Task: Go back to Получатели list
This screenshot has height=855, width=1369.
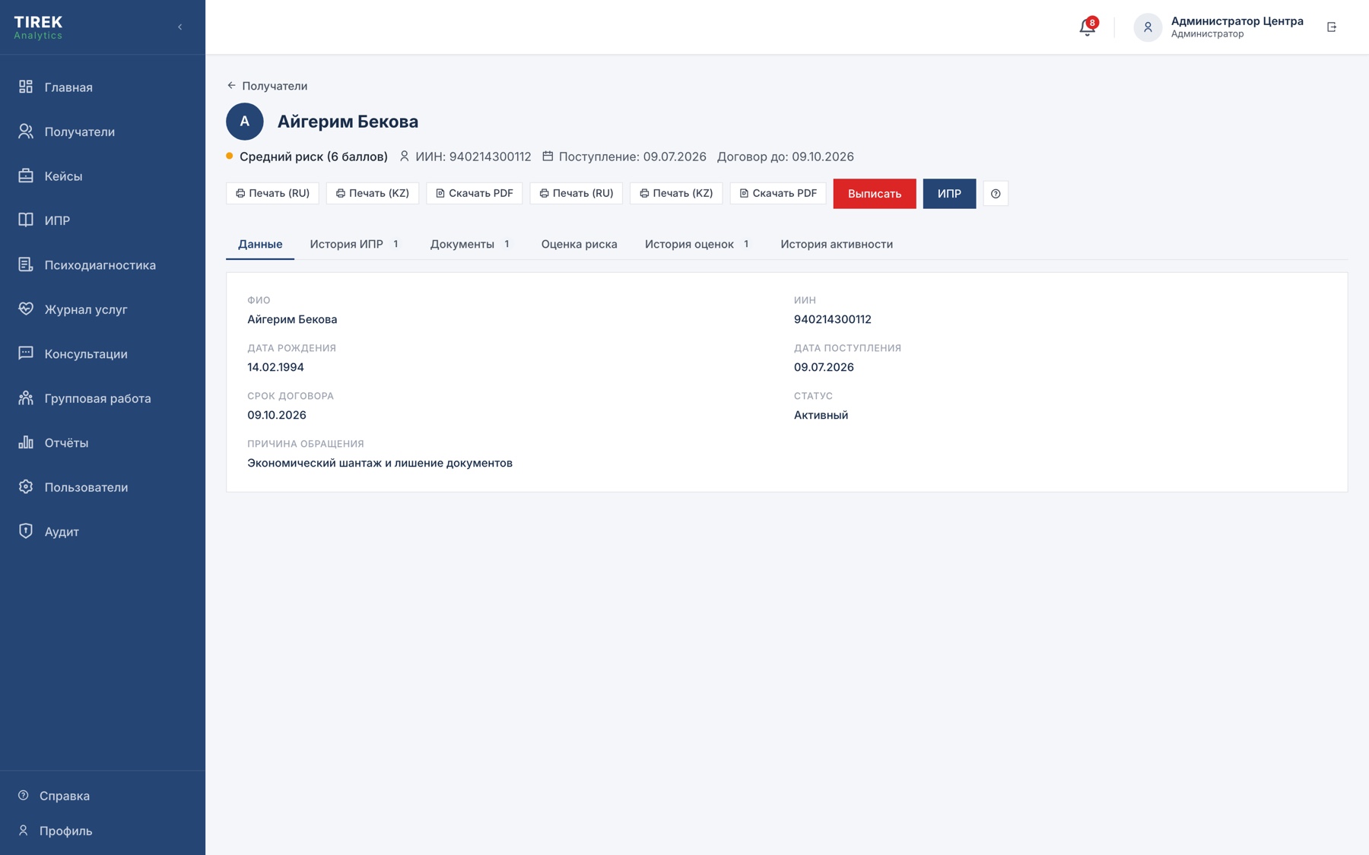Action: click(x=267, y=86)
